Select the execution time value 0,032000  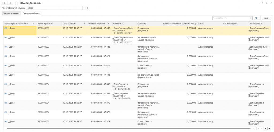click(191, 84)
